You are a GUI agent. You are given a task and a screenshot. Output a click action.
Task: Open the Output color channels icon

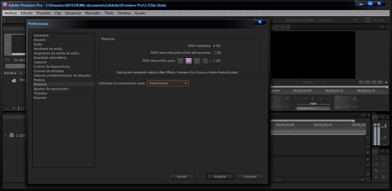pyautogui.click(x=355, y=99)
